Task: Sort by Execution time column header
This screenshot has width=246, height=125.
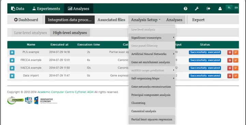Action: coord(89,45)
